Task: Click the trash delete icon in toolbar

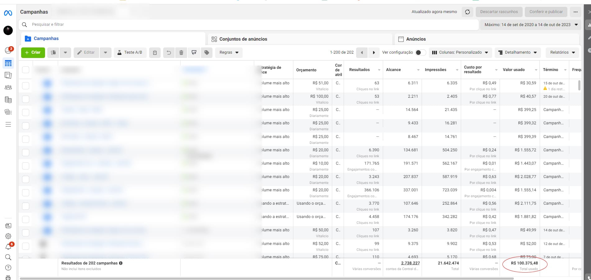Action: tap(181, 53)
